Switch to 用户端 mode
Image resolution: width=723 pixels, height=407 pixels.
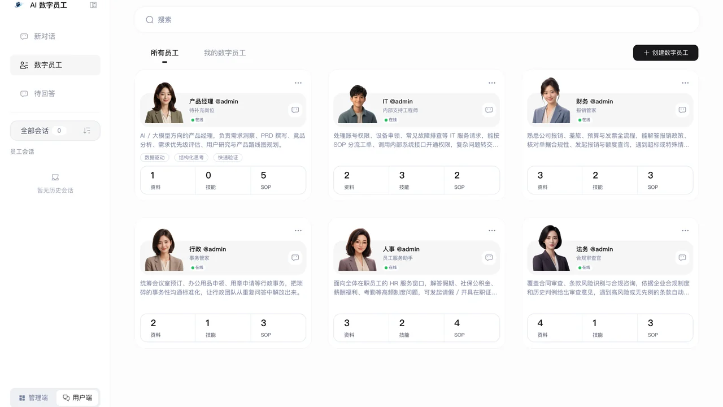[x=77, y=398]
